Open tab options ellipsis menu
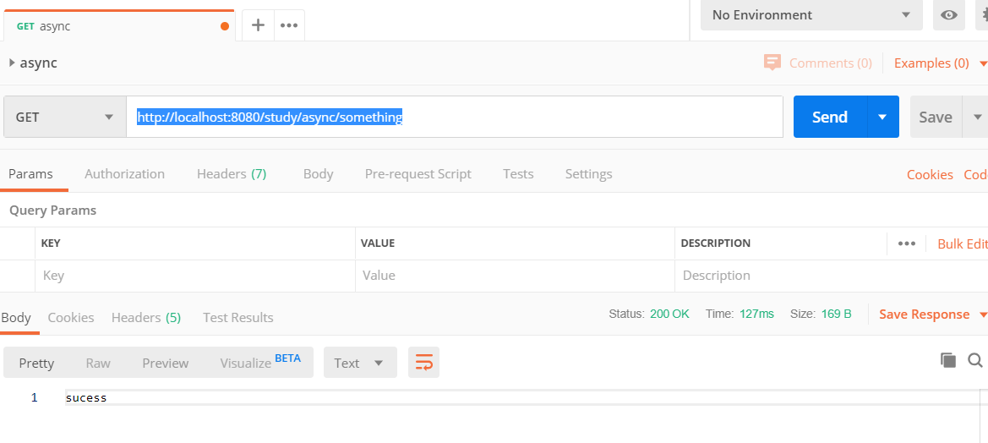988x443 pixels. click(288, 25)
